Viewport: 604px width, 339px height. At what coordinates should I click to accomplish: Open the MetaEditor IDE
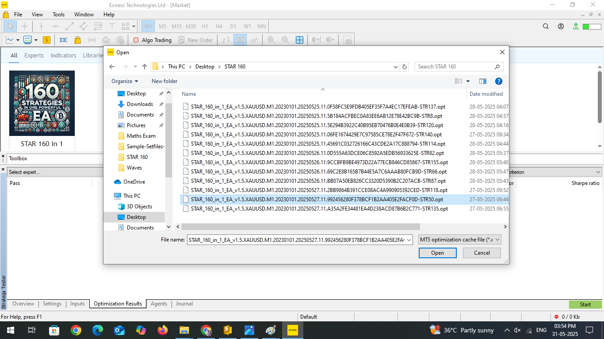[63, 40]
